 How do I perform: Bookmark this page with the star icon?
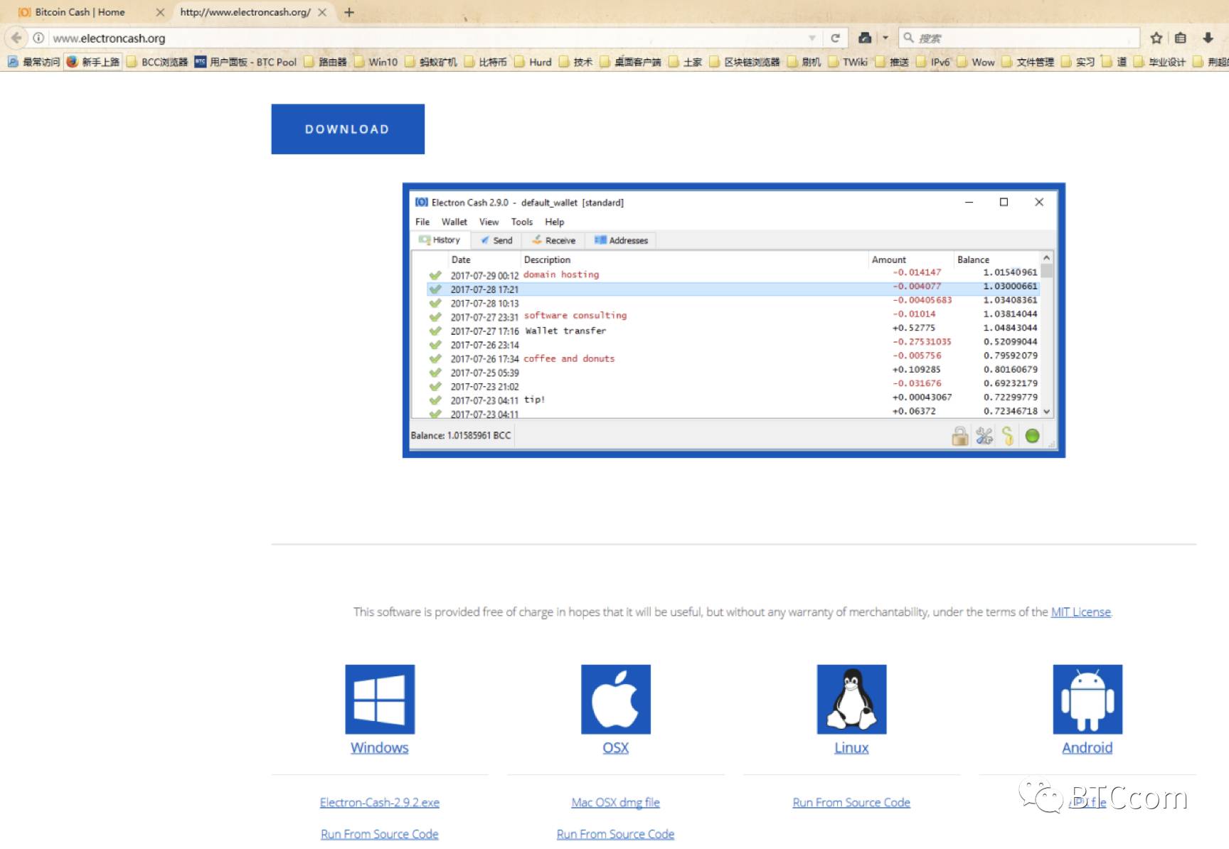tap(1156, 38)
